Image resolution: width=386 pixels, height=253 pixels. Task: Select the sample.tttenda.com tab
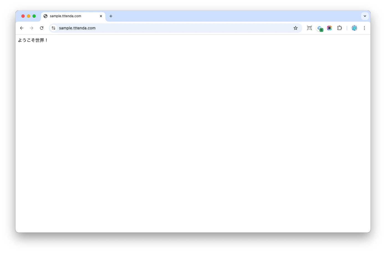coord(69,16)
